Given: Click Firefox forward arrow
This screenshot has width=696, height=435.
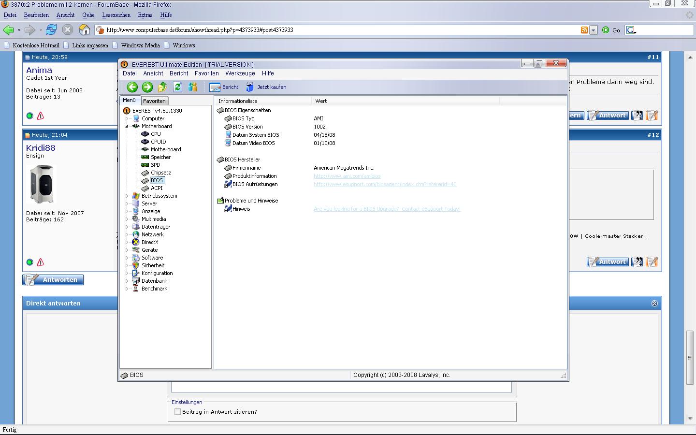Looking at the screenshot, I should point(30,30).
